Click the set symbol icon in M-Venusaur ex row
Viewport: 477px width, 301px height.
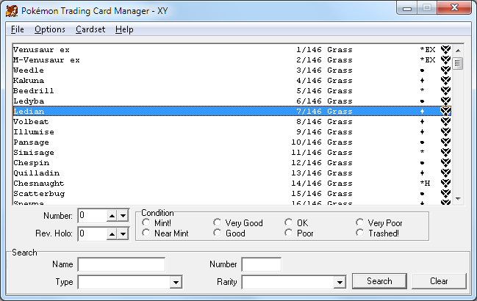445,60
